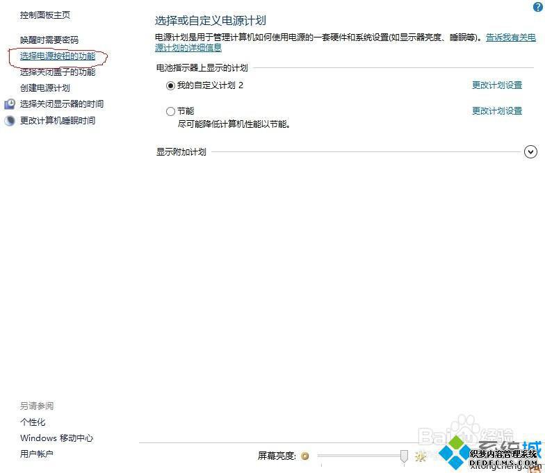
Task: Open Windows 移动中心 link
Action: click(56, 438)
